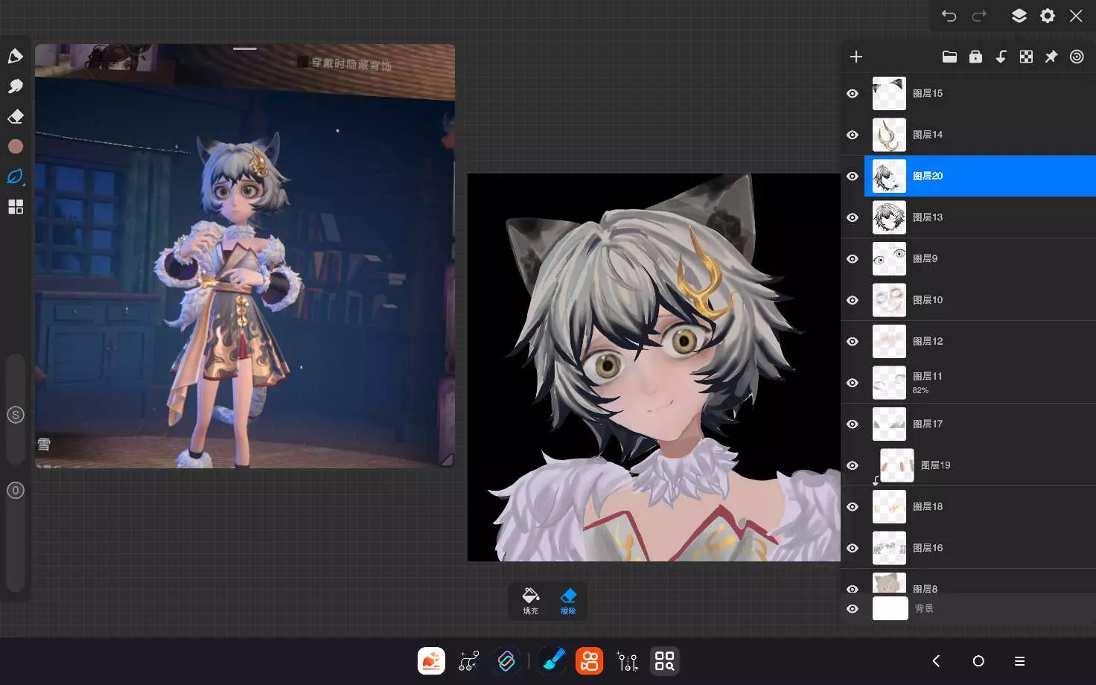The width and height of the screenshot is (1096, 685).
Task: Open settings with the gear icon
Action: pos(1048,16)
